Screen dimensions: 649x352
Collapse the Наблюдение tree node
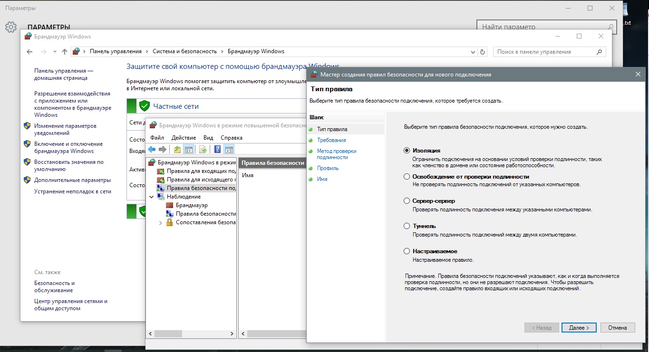pos(152,197)
